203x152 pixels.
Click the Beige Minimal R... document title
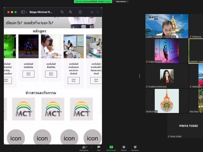coord(41,12)
